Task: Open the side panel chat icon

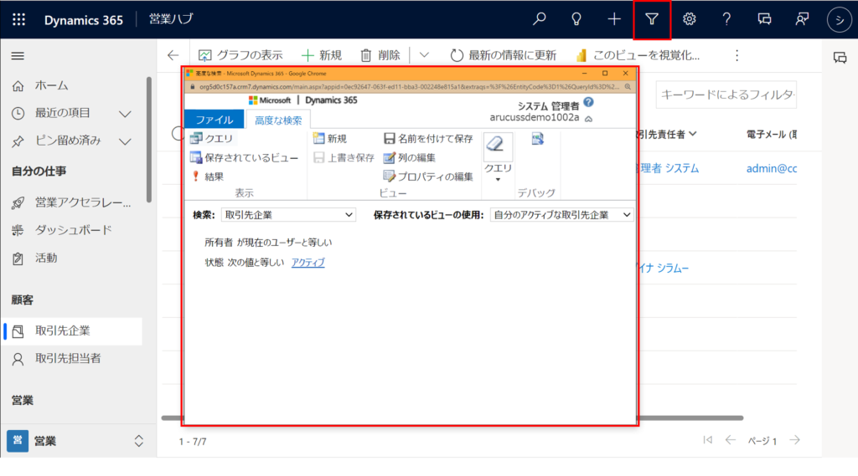Action: coord(840,58)
